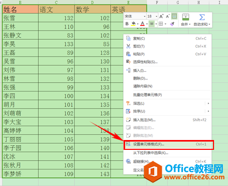The width and height of the screenshot is (228, 186).
Task: Click the Σ autosum icon
Action: tap(202, 17)
